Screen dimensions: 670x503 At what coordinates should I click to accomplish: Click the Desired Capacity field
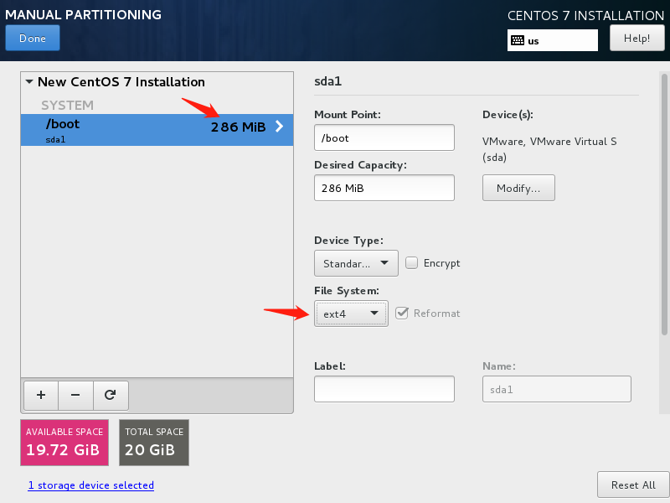[x=384, y=188]
